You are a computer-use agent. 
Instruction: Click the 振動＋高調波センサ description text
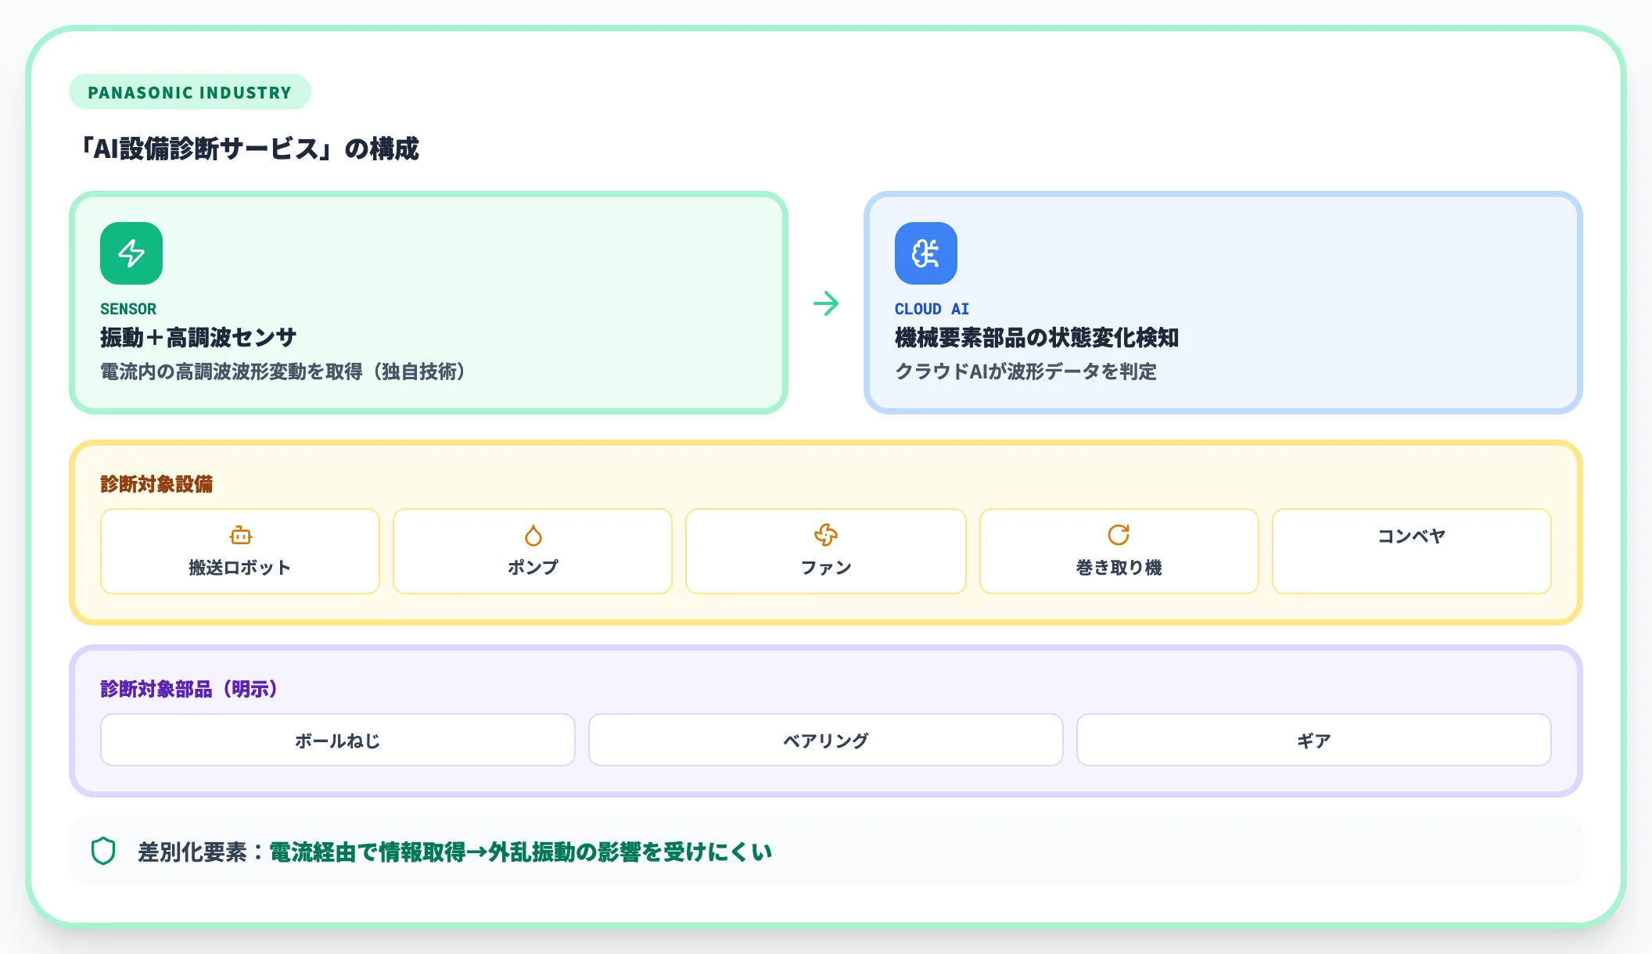point(283,373)
